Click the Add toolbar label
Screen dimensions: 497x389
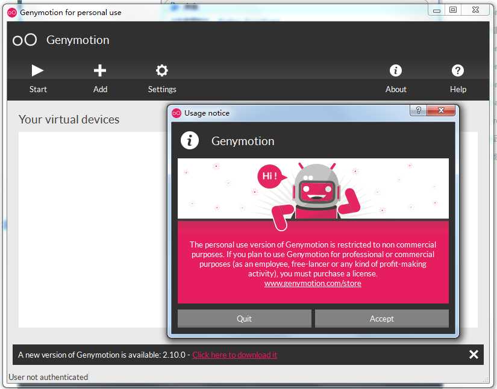[x=100, y=89]
